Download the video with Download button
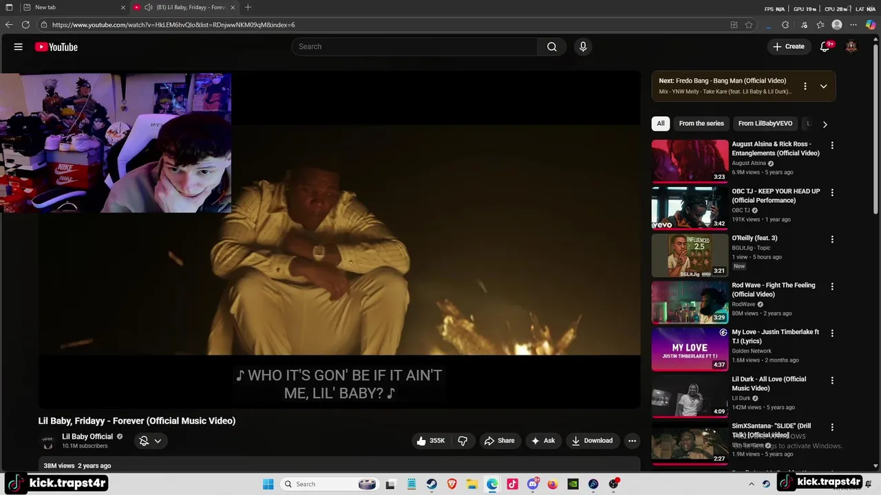 (x=592, y=441)
